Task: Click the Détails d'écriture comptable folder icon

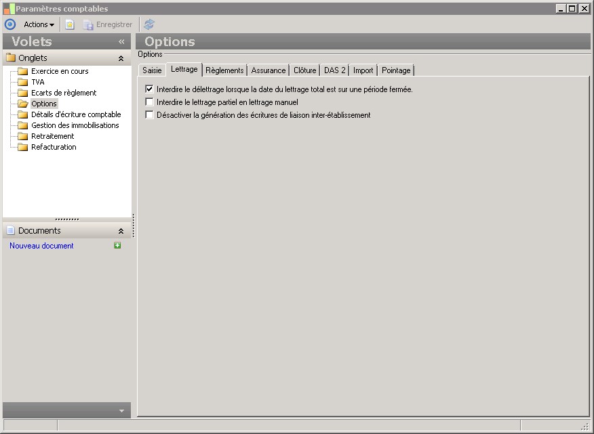Action: tap(23, 114)
